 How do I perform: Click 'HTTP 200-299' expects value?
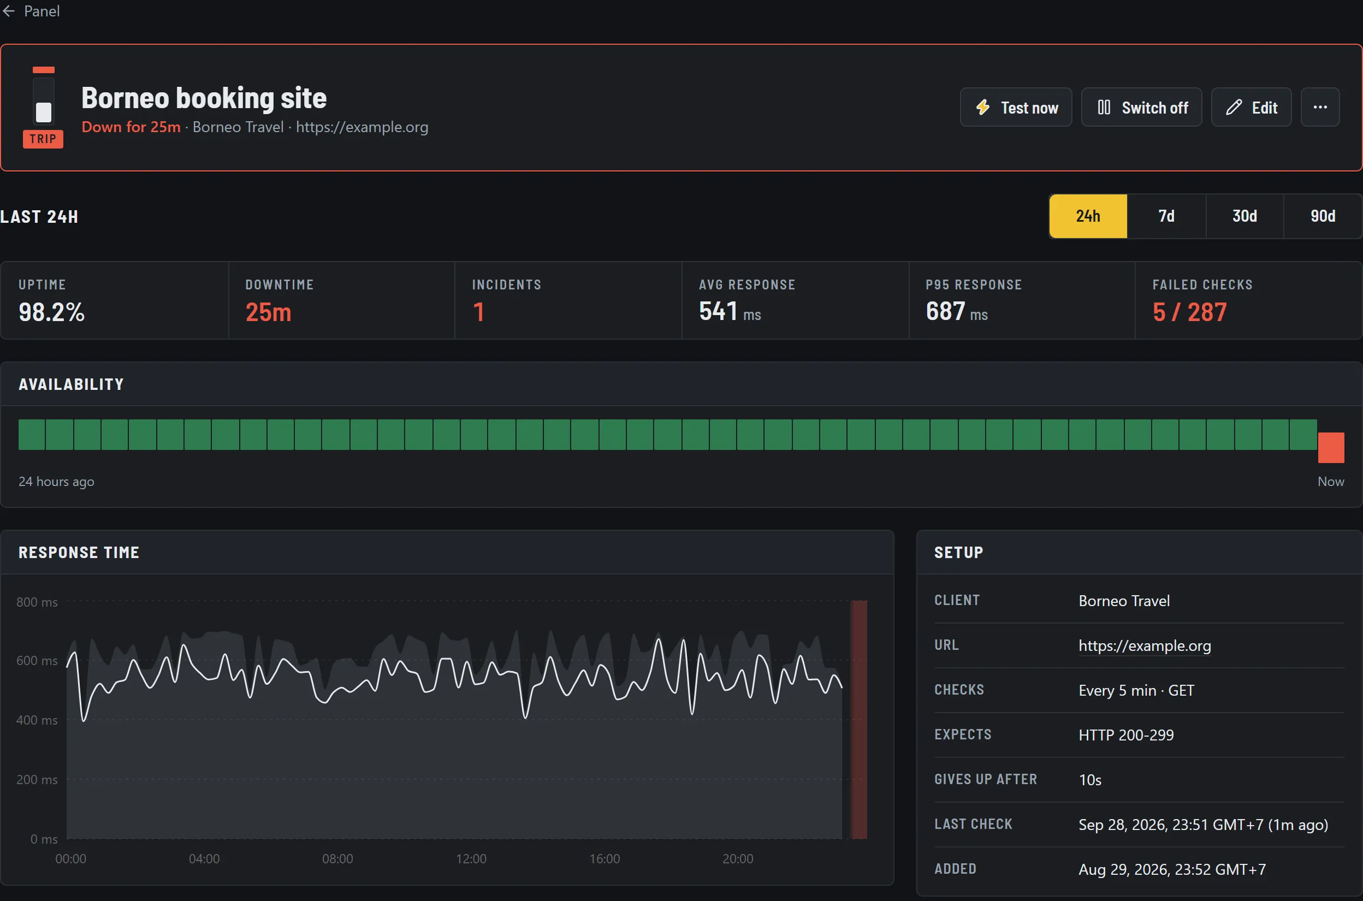(1125, 735)
